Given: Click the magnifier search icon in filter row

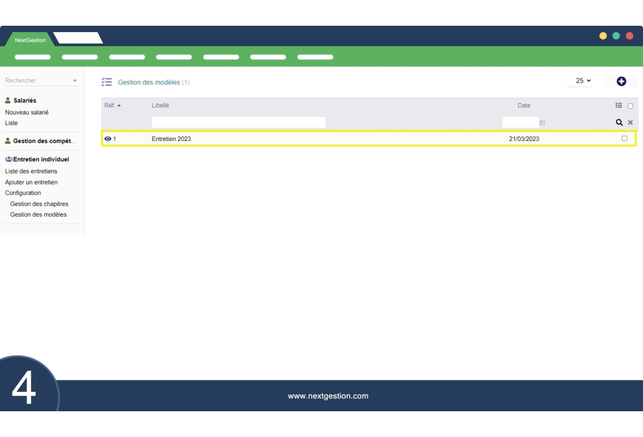Looking at the screenshot, I should 619,122.
